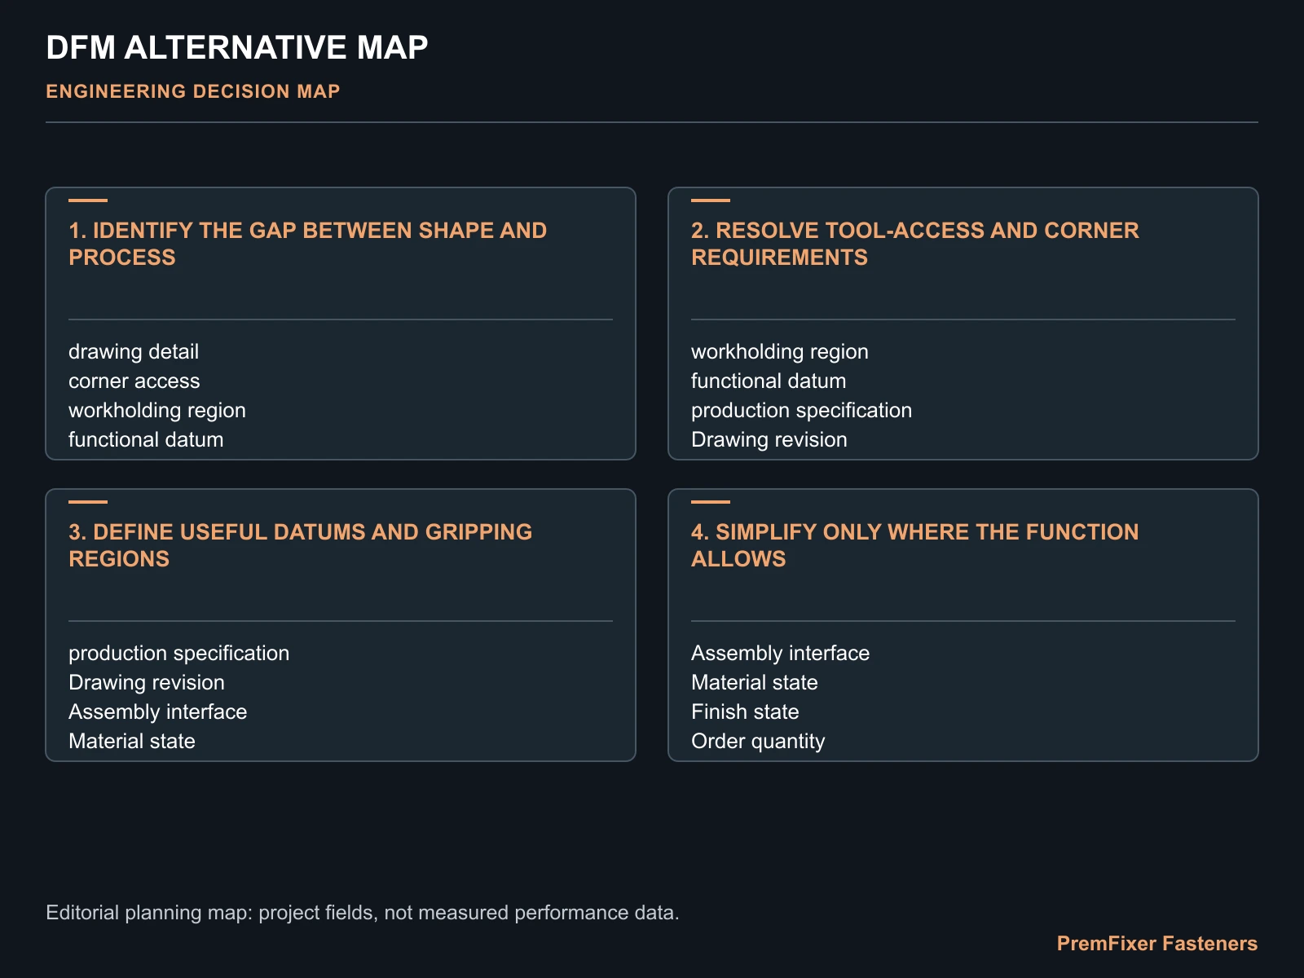Click 'production specification' in card 2
The width and height of the screenshot is (1304, 978).
coord(802,410)
